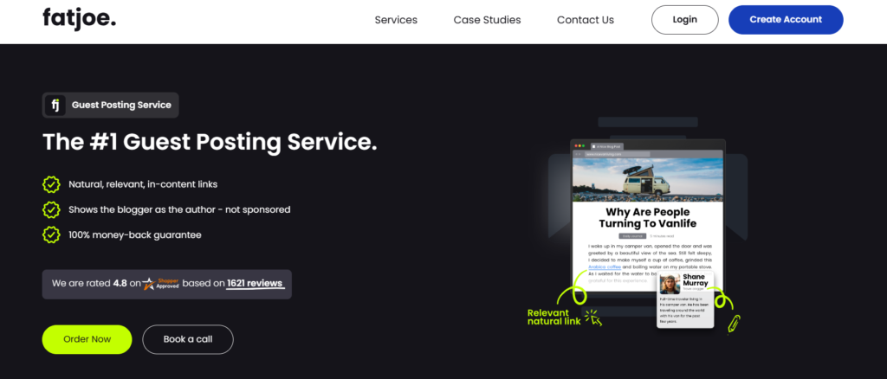Click the Shane Murray author name

point(696,280)
